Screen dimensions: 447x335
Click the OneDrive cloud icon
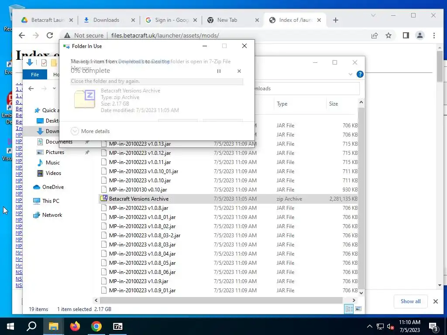pos(37,187)
